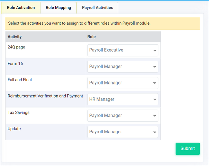Expand the Form 16 role dropdown

coord(123,66)
